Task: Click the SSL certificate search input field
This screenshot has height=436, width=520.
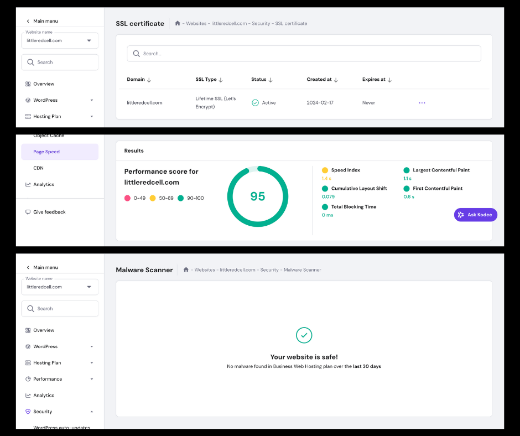Action: 304,54
